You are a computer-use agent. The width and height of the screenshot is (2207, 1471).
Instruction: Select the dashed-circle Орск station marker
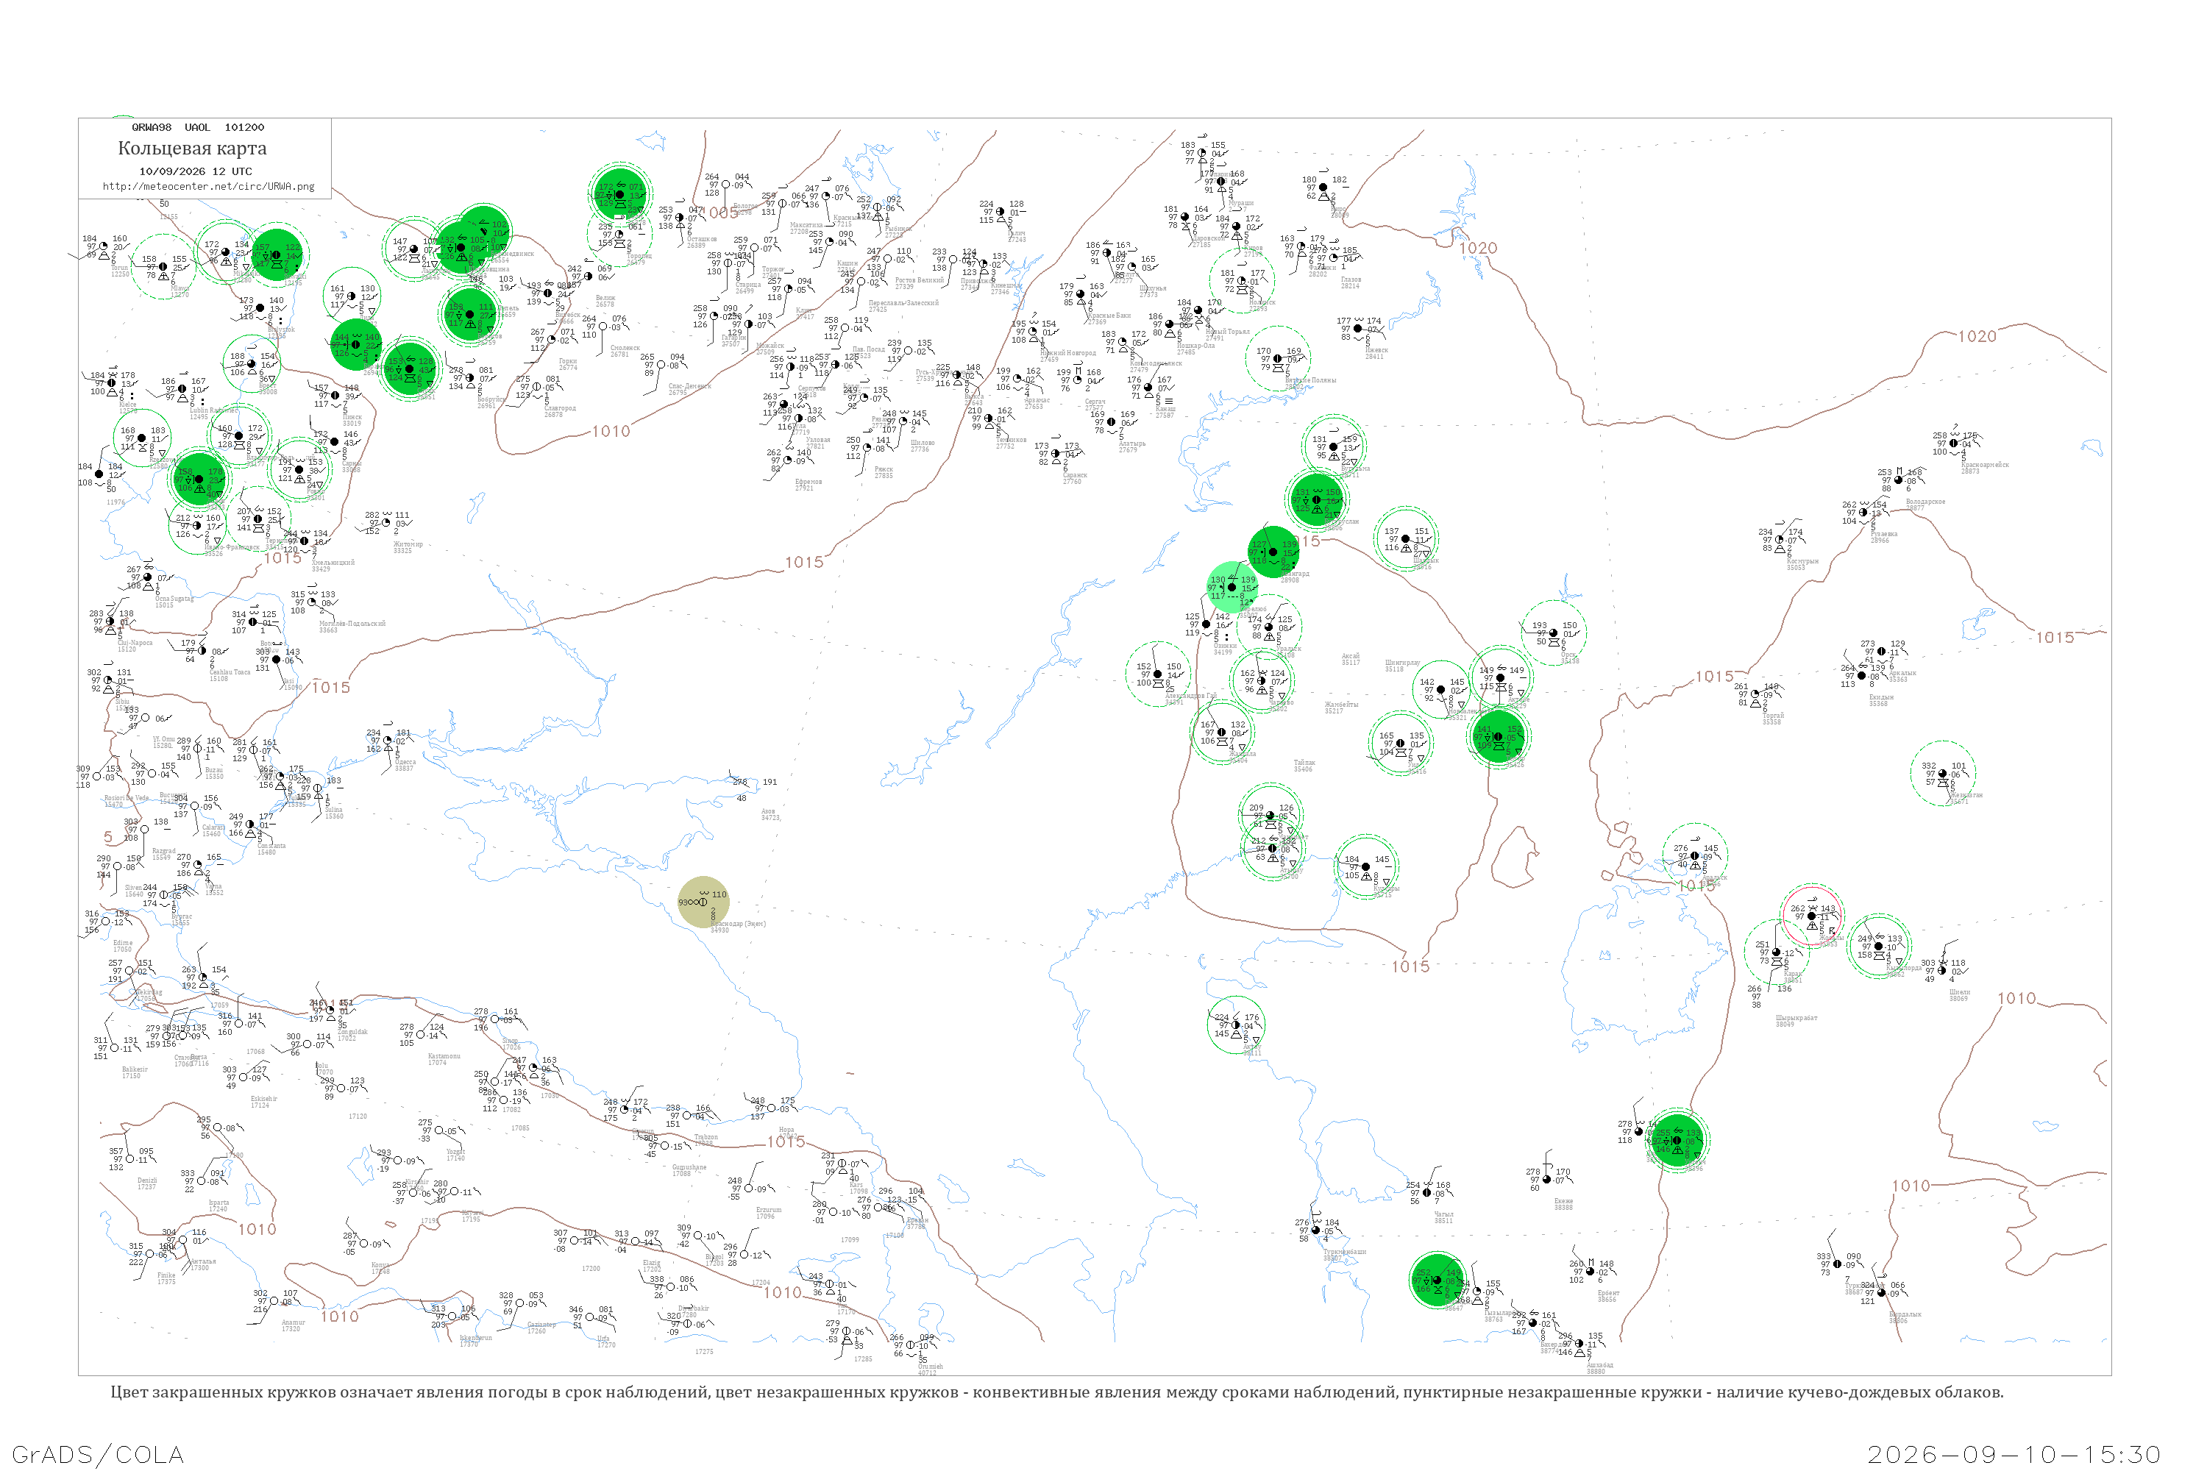tap(1555, 633)
